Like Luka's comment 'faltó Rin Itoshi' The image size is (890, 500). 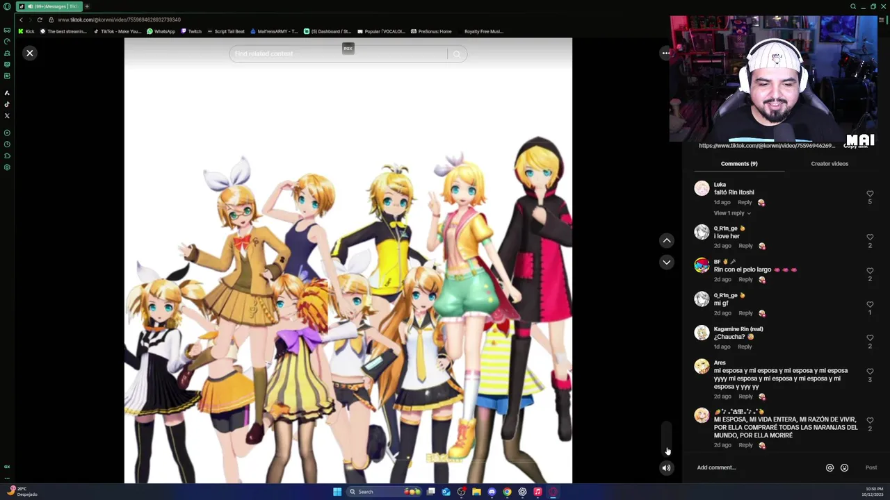coord(870,194)
